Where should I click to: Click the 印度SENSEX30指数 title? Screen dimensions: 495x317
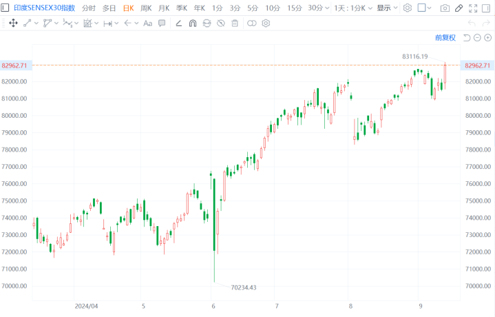click(x=45, y=8)
